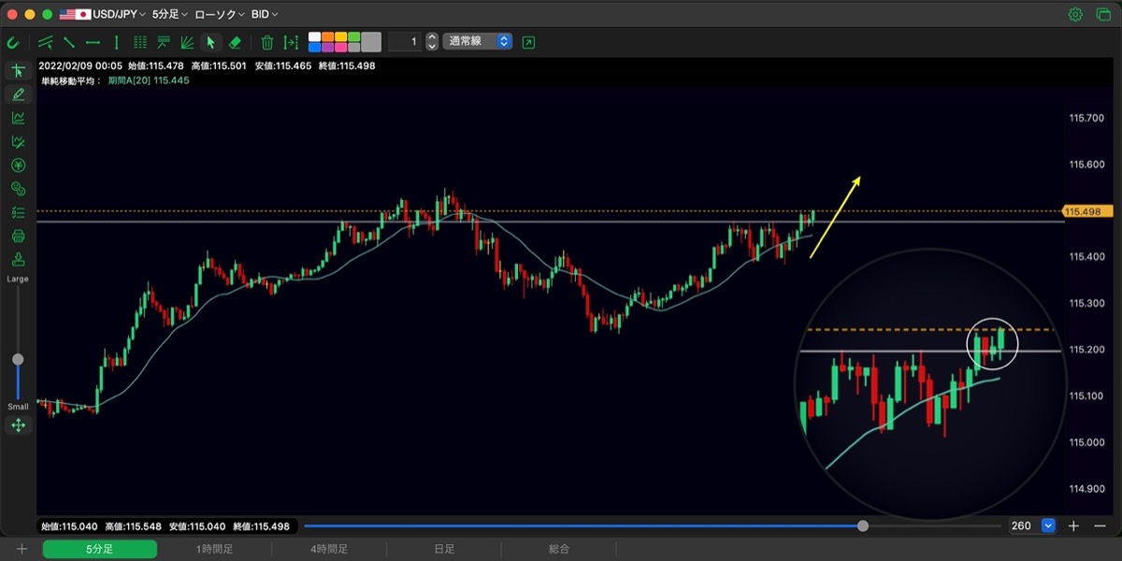Click the horizontal chart range slider handle
This screenshot has height=561, width=1122.
pos(862,525)
